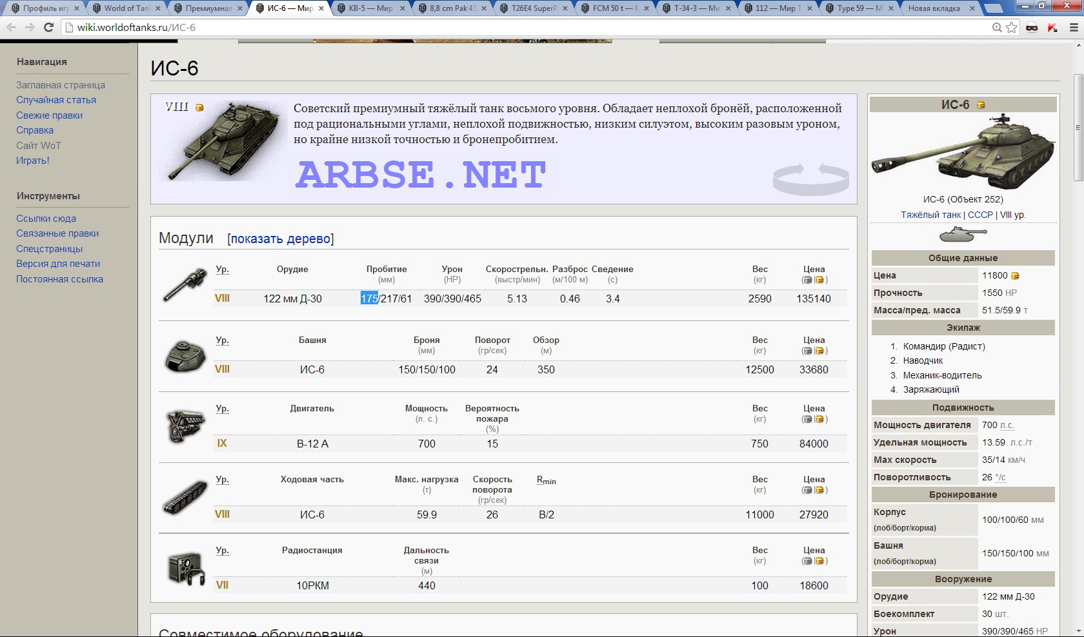Click the radio module icon
The height and width of the screenshot is (637, 1084).
click(x=185, y=567)
